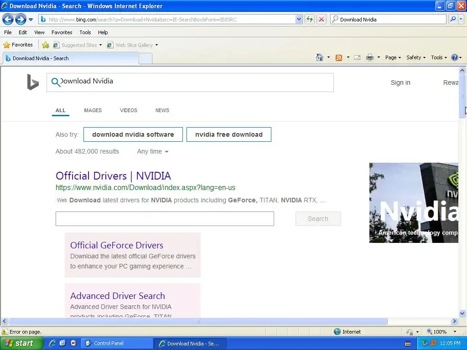
Task: Expand the feeds dropdown arrow
Action: (x=348, y=57)
